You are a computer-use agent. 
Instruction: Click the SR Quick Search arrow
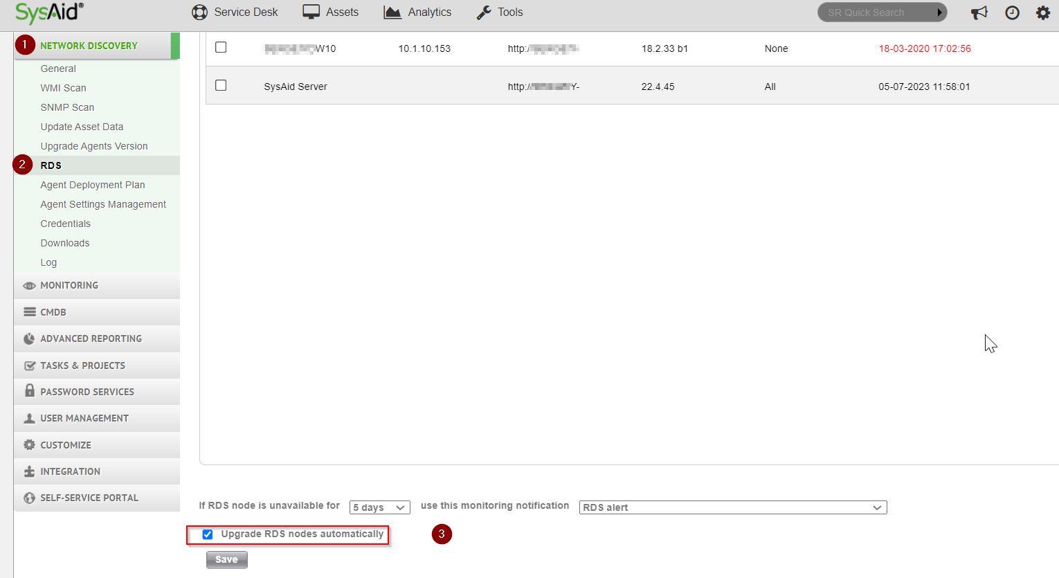click(x=939, y=12)
